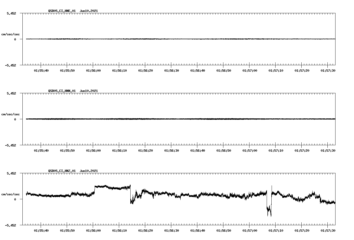
Task: Click time label 01:56:30 under HNZ plot
Action: coord(172,231)
